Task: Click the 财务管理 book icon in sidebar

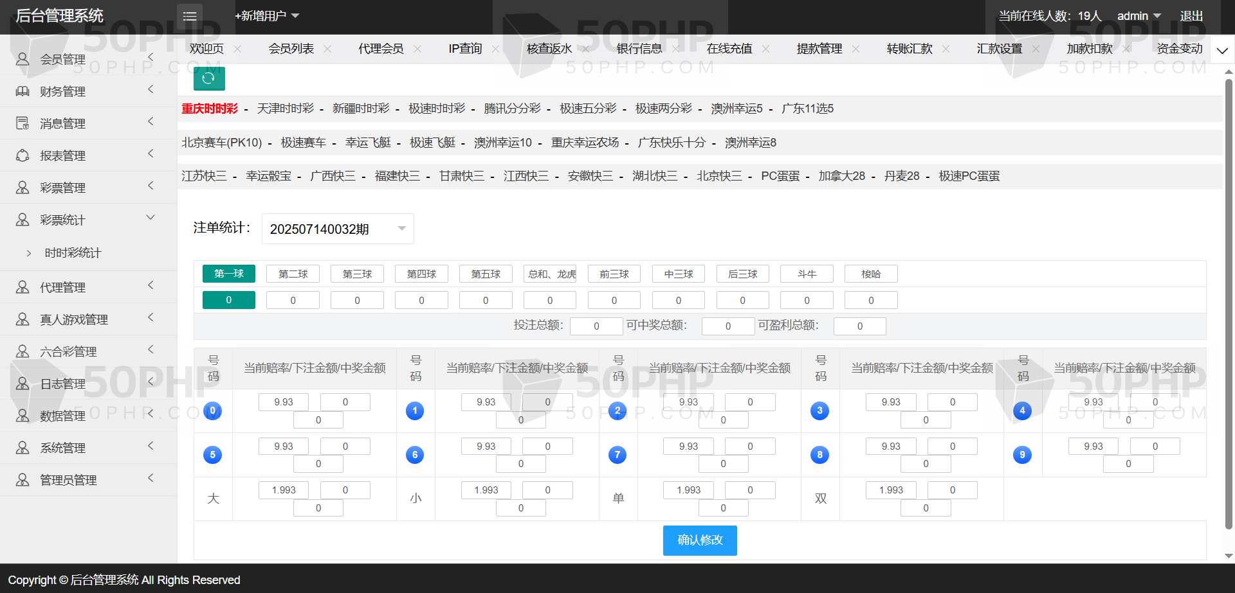Action: tap(23, 91)
